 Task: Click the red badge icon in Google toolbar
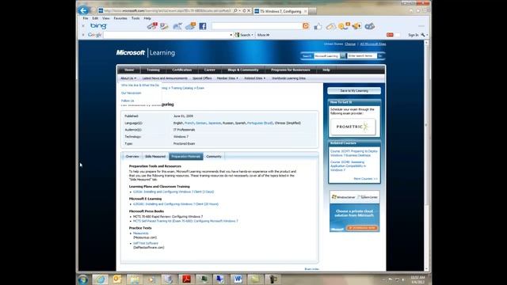[x=390, y=35]
